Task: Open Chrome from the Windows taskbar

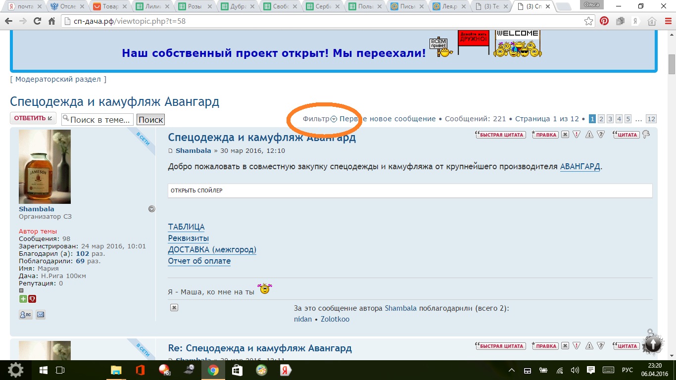Action: [213, 370]
